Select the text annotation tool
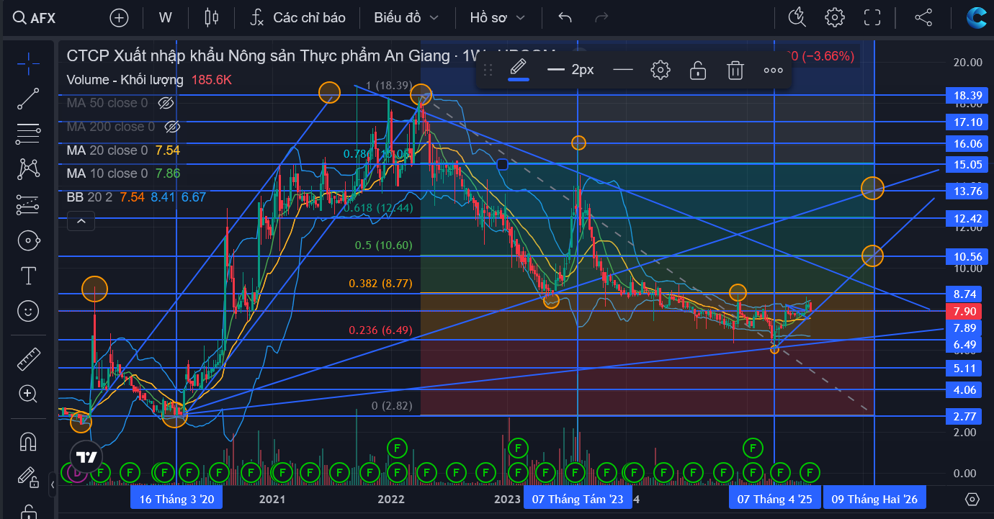Screen dimensions: 994x519 (x=28, y=276)
